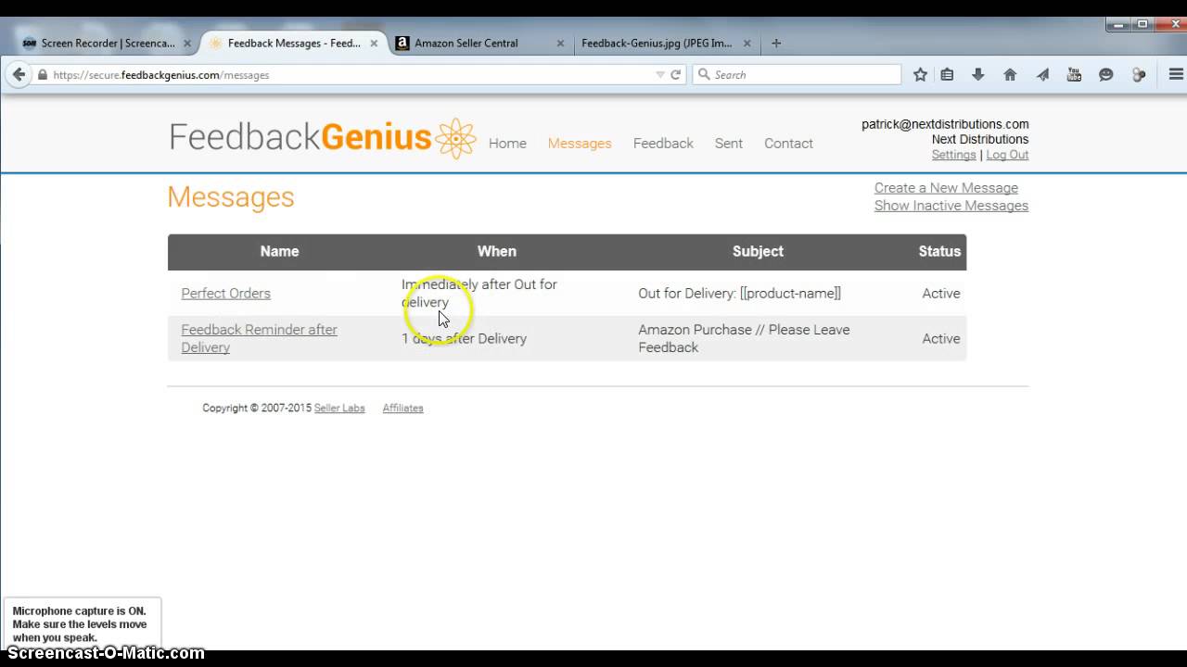Screen dimensions: 1187x667
Task: Bookmark this page with star icon
Action: tap(920, 75)
